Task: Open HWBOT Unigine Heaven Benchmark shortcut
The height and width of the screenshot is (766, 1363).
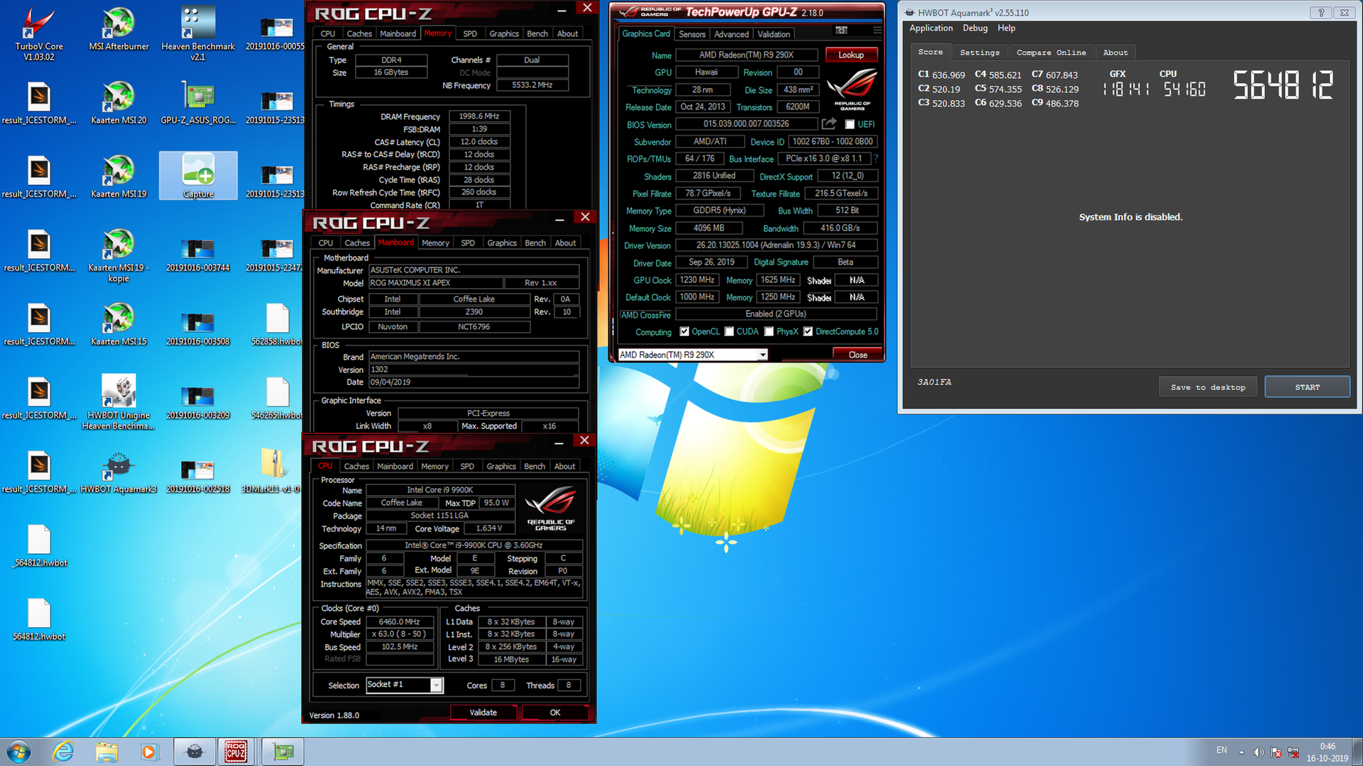Action: click(x=119, y=402)
